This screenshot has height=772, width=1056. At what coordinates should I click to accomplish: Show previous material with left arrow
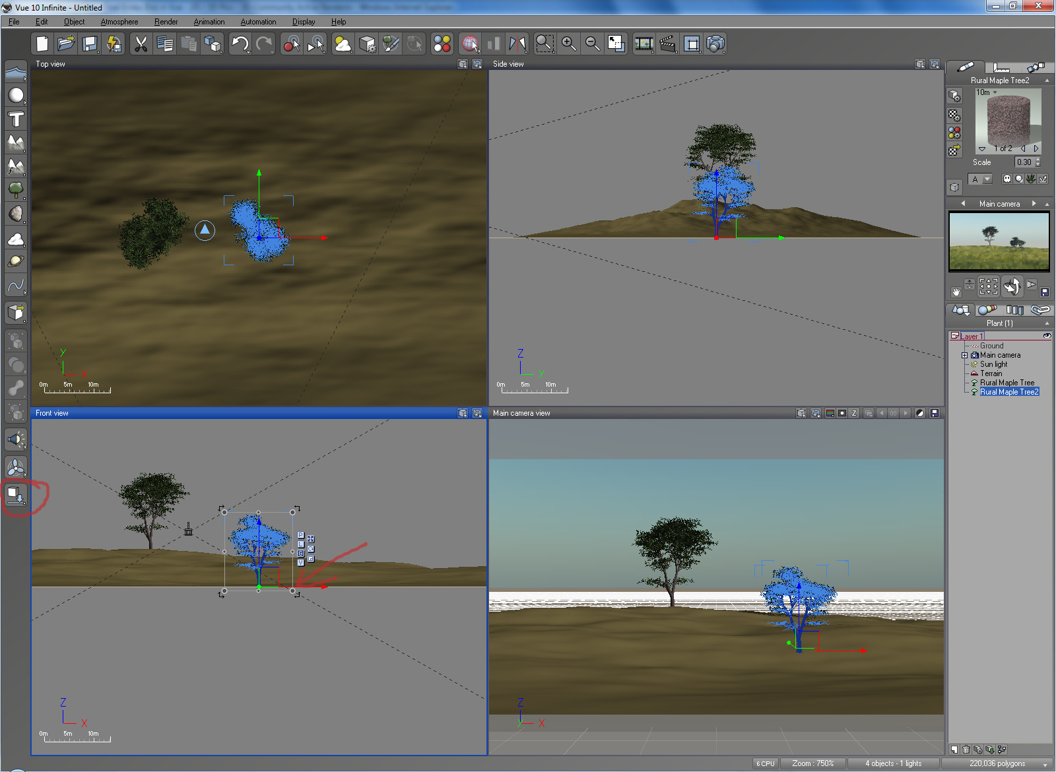1023,148
